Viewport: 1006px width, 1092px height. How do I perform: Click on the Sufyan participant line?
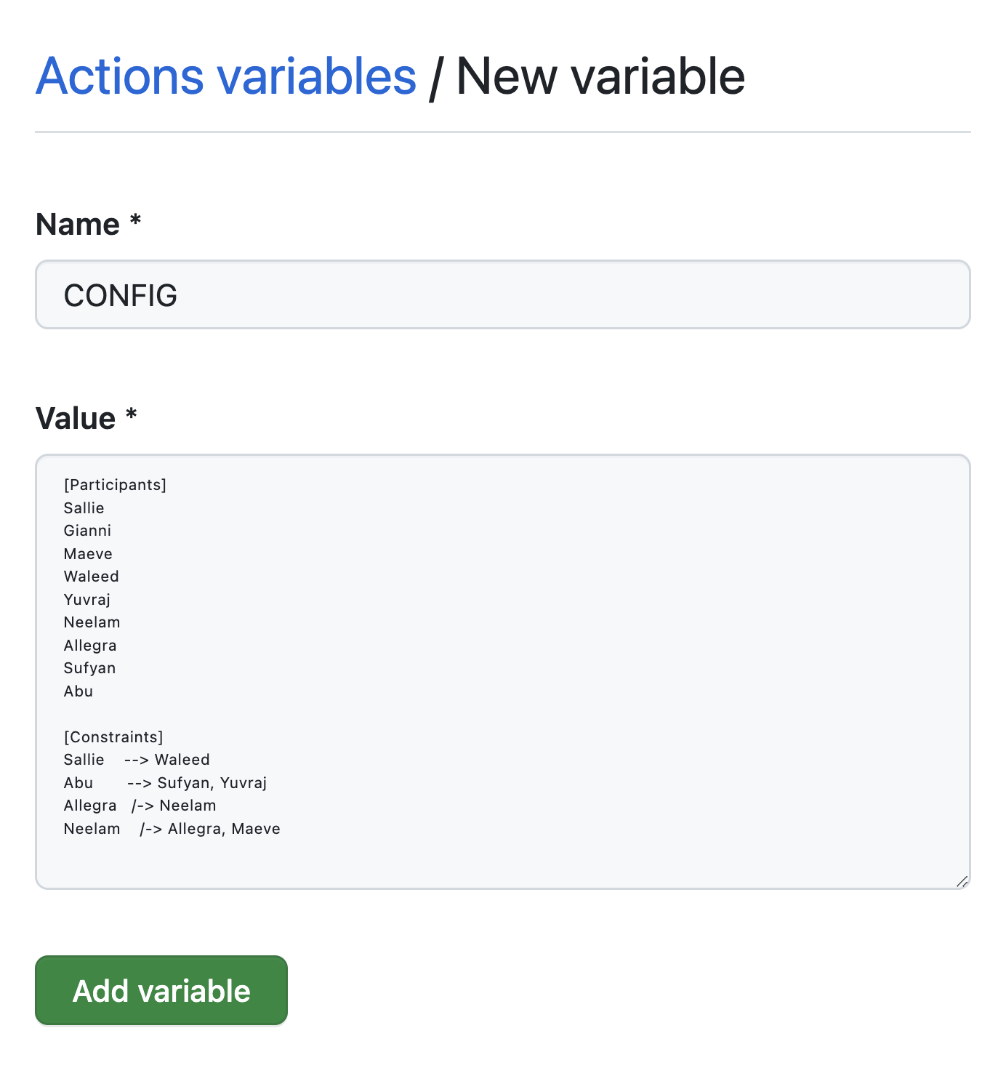point(89,668)
